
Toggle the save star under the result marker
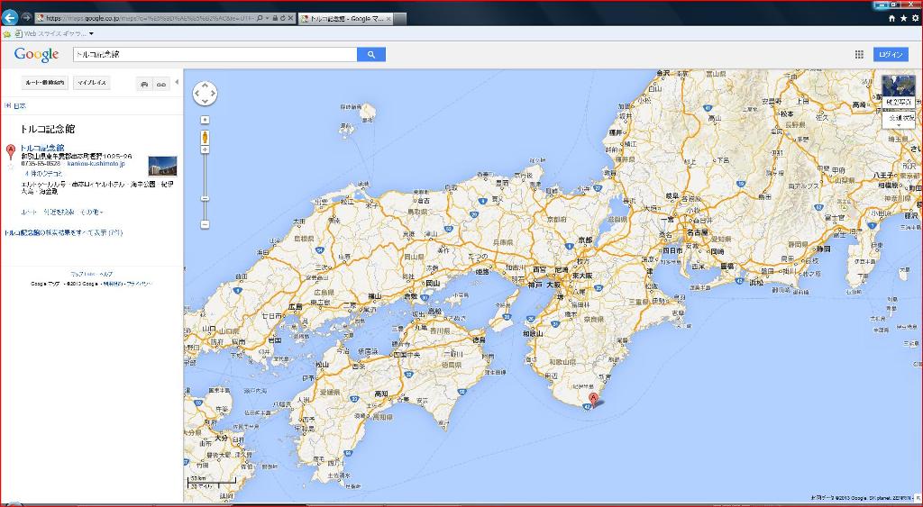tap(10, 167)
